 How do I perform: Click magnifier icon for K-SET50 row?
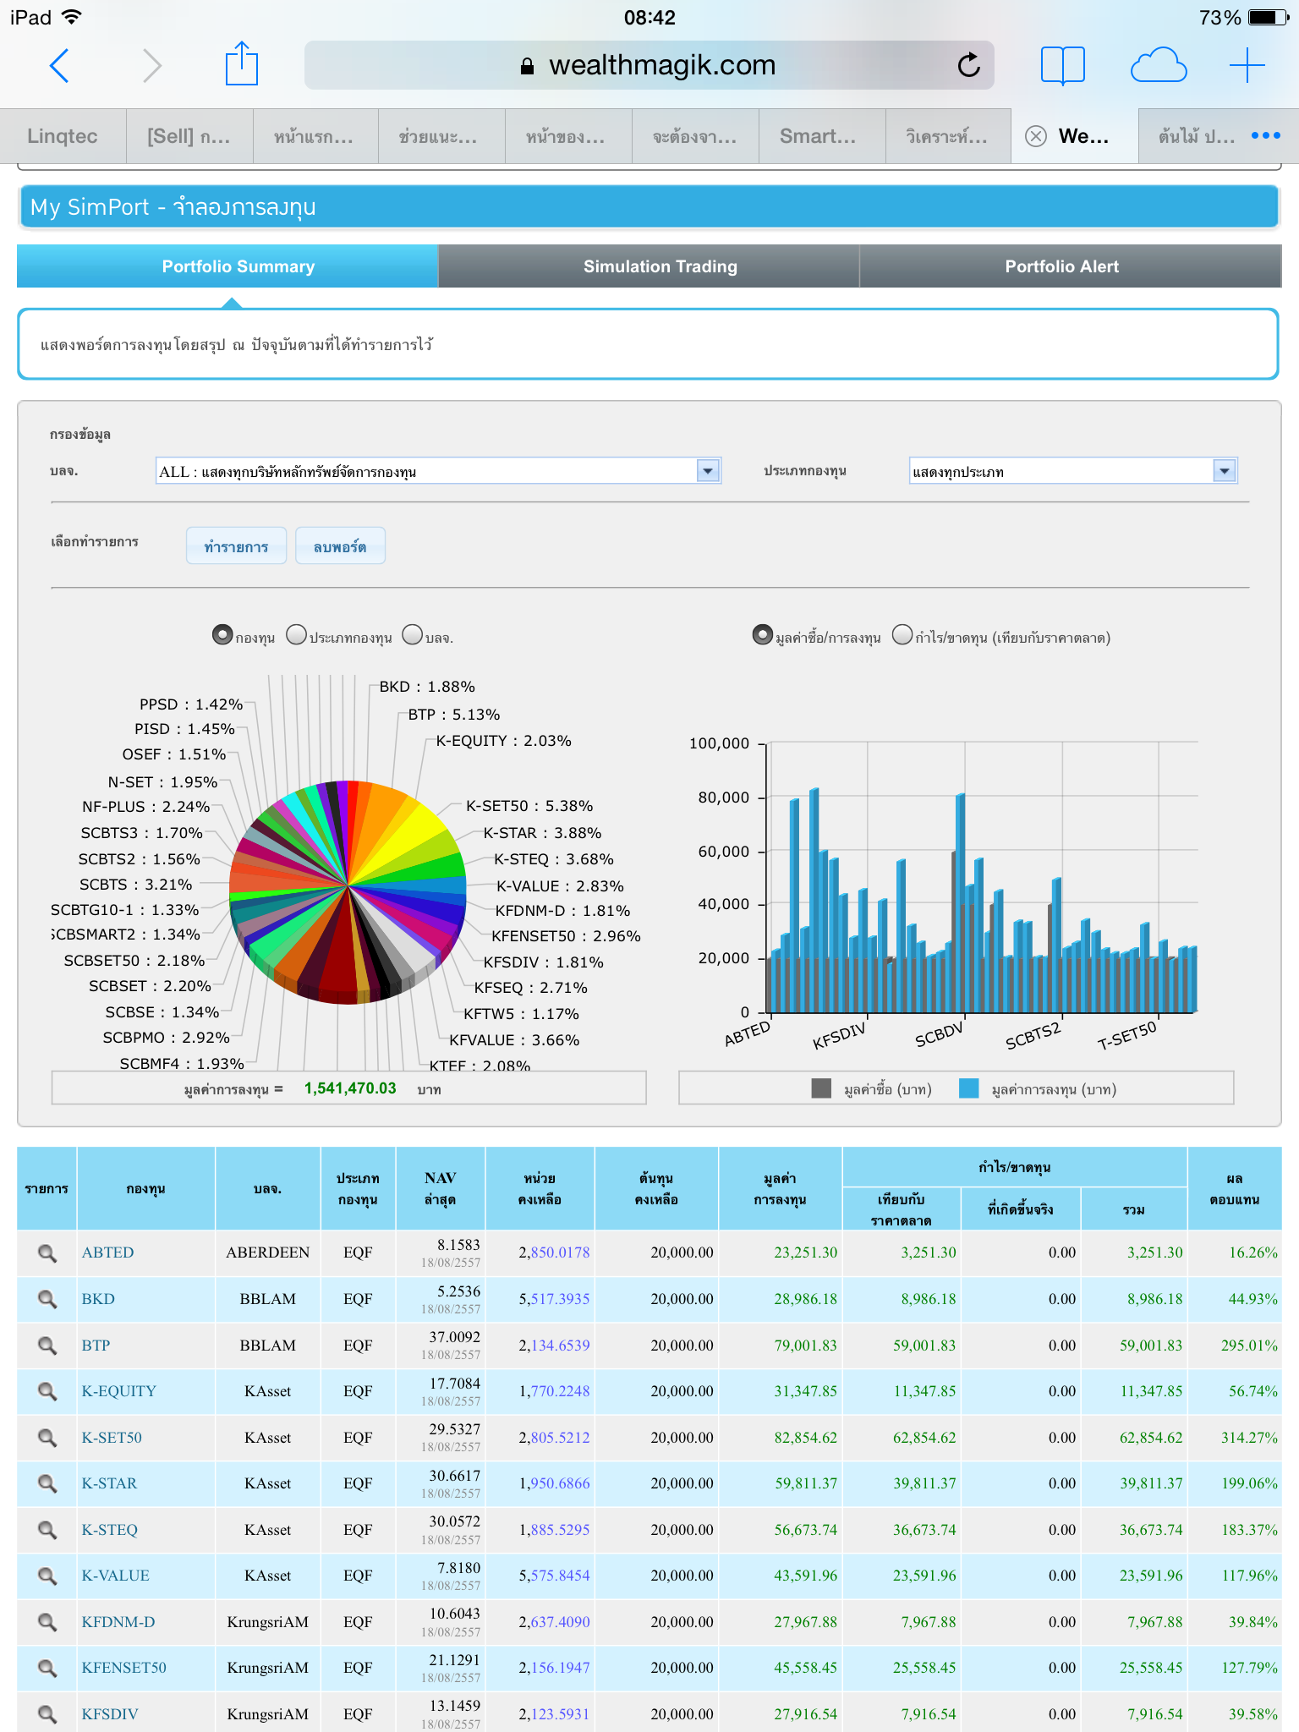point(47,1438)
